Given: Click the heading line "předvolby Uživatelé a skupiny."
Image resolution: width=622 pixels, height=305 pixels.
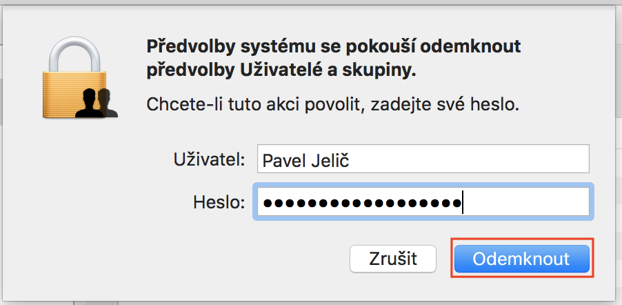Looking at the screenshot, I should [x=282, y=70].
